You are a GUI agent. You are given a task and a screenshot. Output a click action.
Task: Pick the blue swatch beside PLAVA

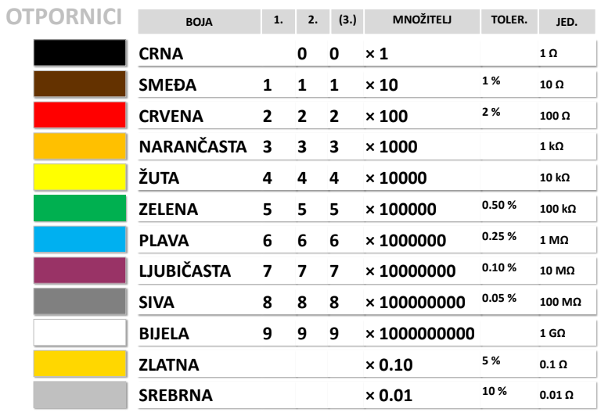[79, 239]
